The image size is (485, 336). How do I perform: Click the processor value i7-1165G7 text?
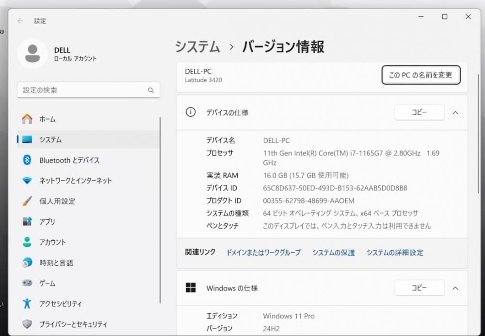click(351, 157)
